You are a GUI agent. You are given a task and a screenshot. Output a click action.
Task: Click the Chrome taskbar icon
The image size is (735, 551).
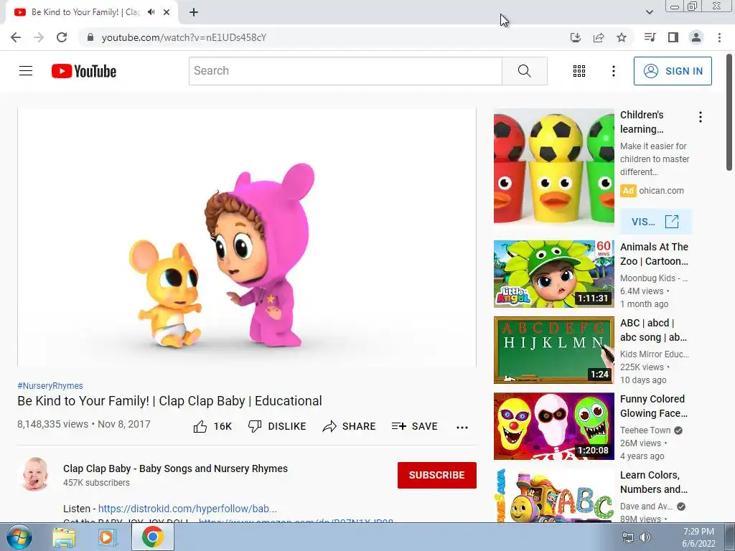[x=153, y=537]
